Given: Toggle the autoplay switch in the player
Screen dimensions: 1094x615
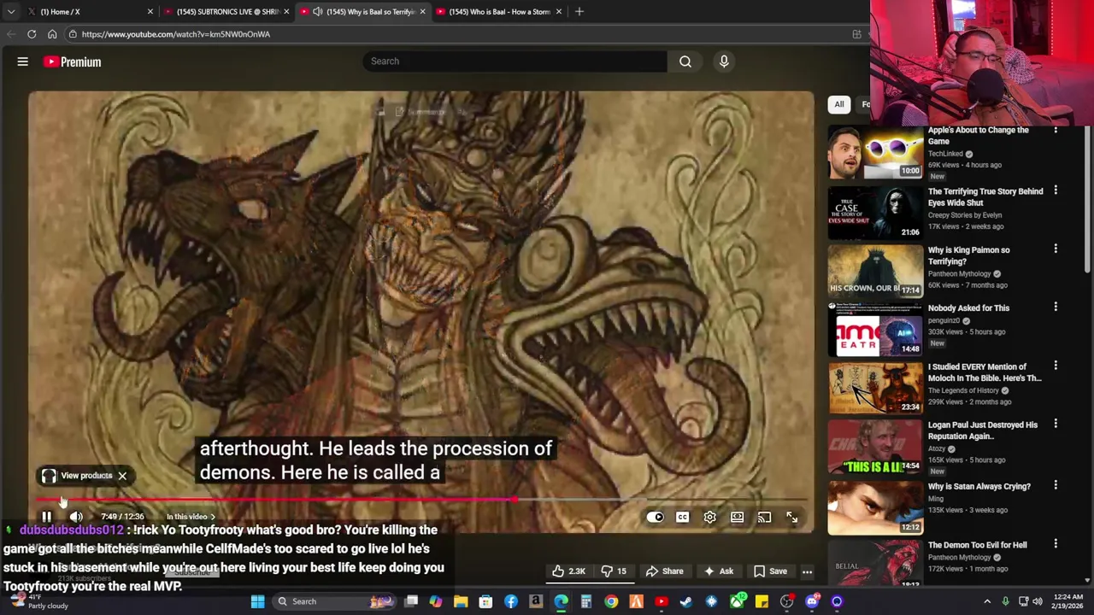Looking at the screenshot, I should [655, 517].
